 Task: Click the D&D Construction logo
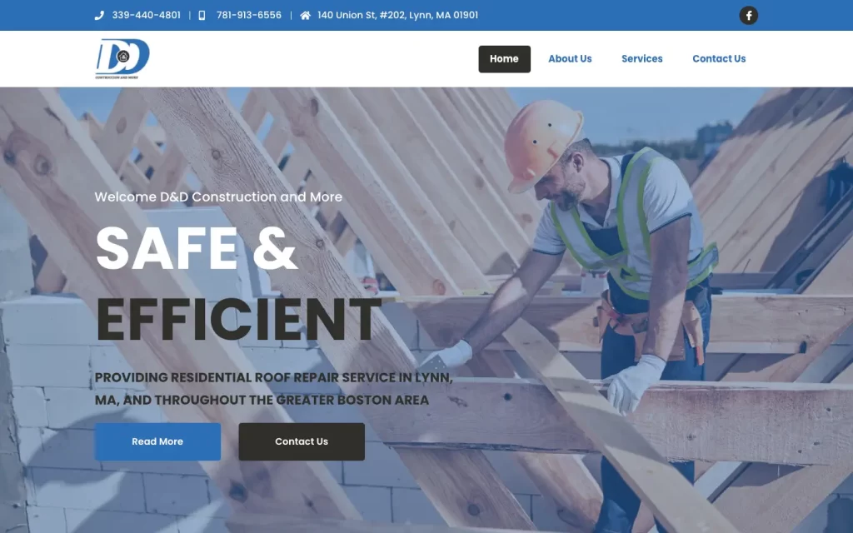(122, 59)
